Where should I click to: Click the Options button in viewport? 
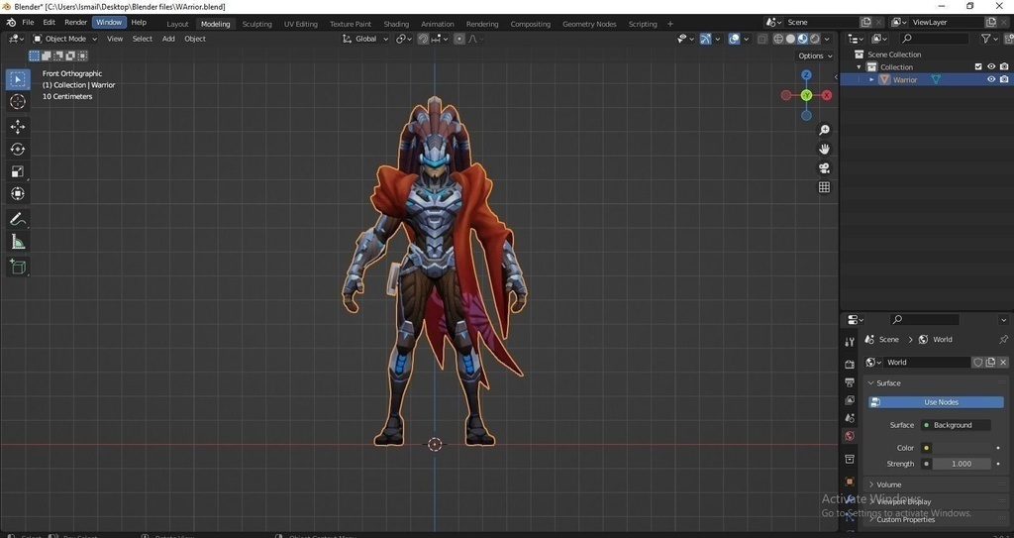click(x=814, y=55)
